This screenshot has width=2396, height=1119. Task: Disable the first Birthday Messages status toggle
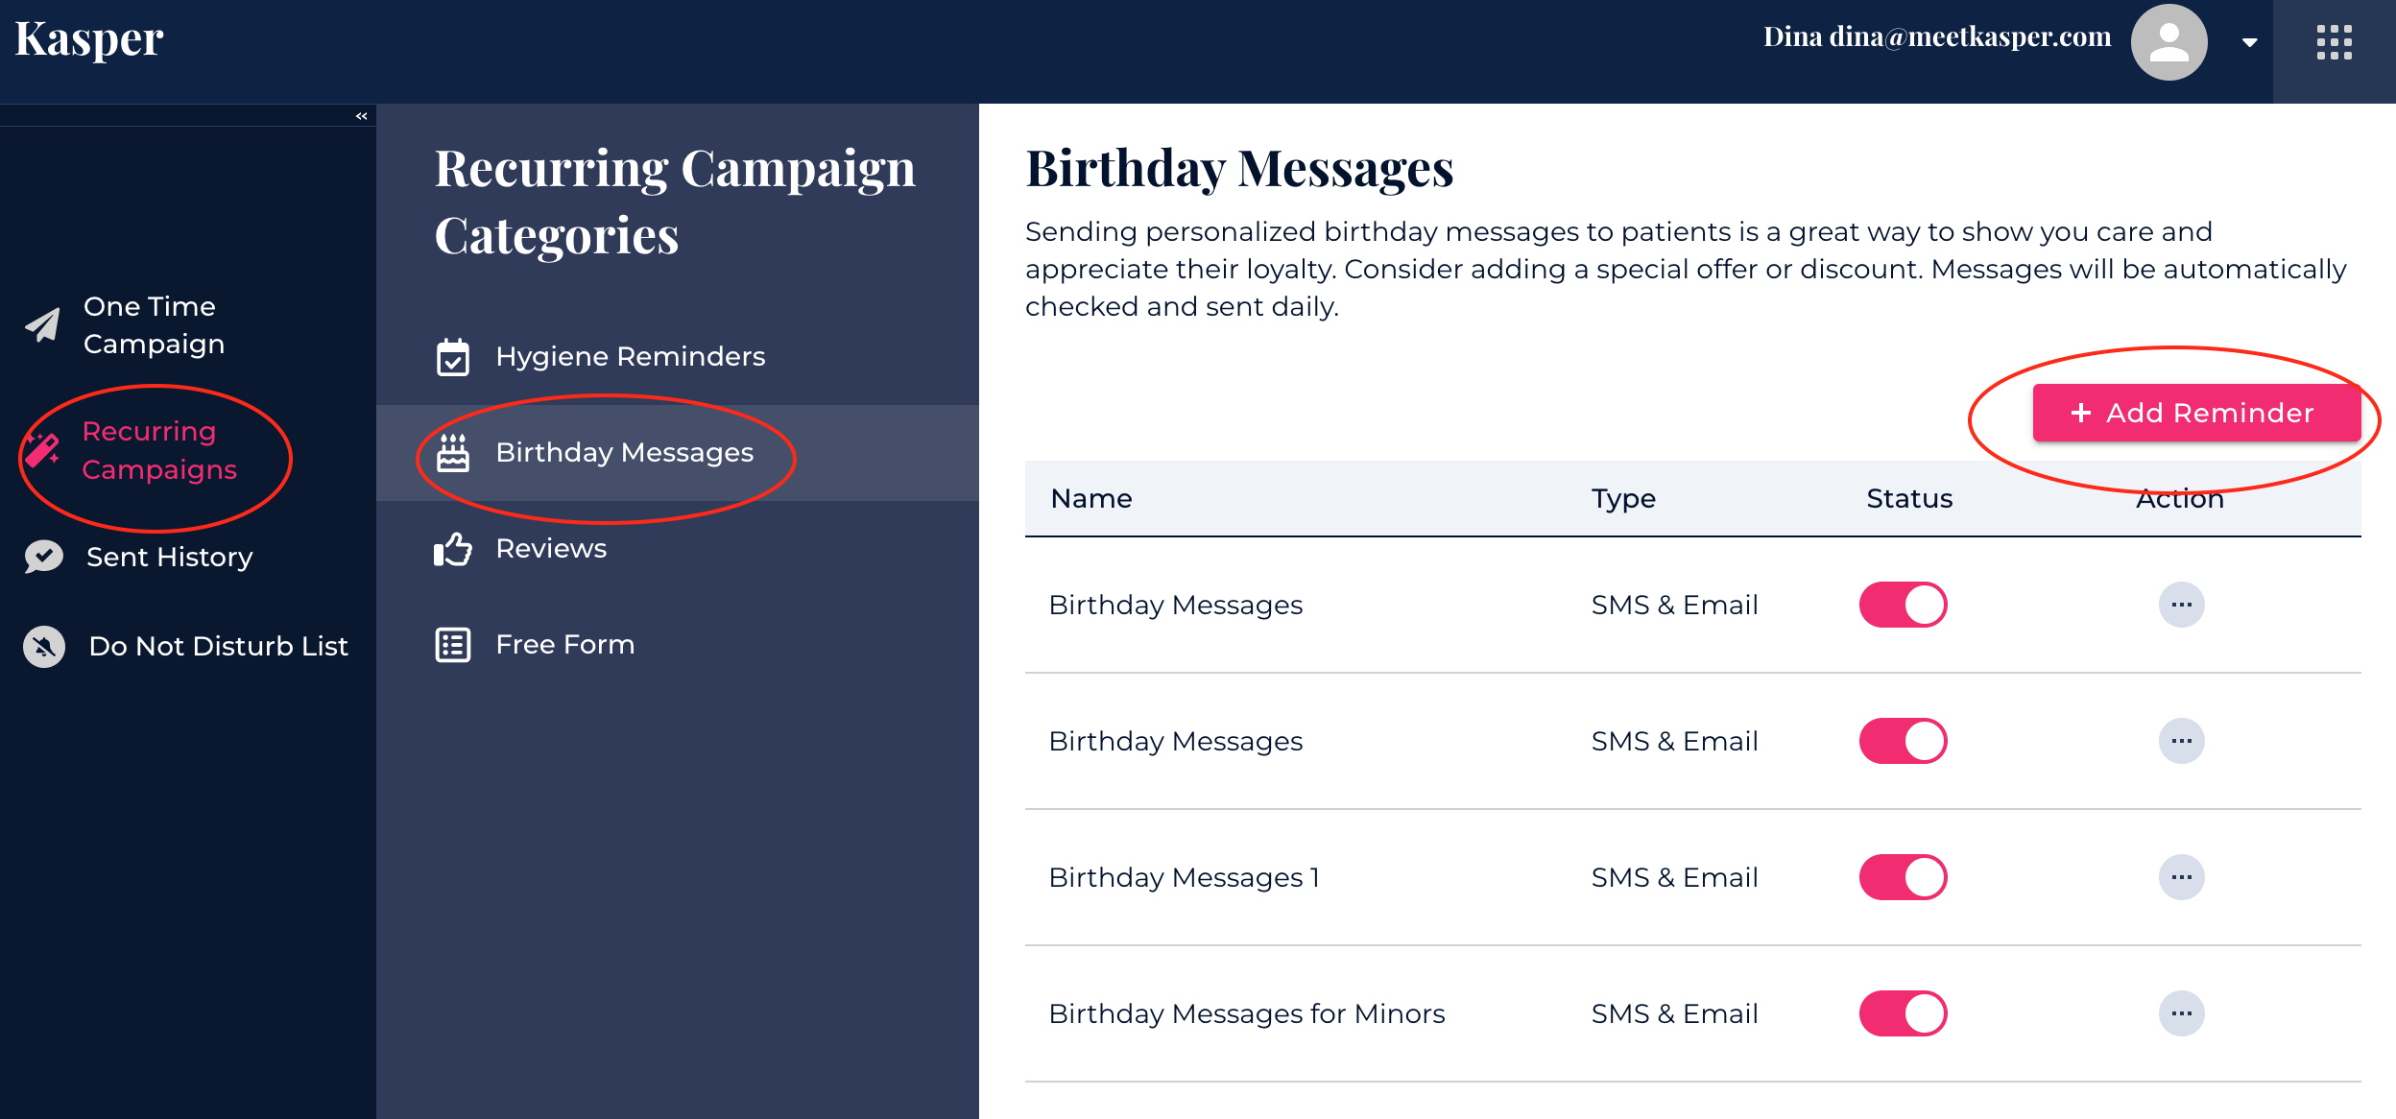click(1903, 605)
